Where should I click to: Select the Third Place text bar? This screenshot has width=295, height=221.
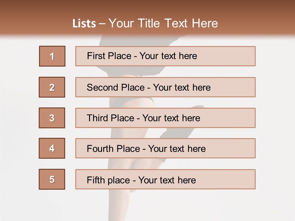(x=165, y=118)
